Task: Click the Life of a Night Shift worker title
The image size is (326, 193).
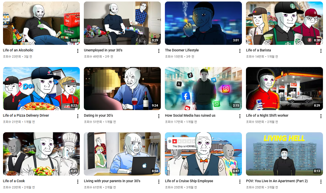Action: click(267, 115)
